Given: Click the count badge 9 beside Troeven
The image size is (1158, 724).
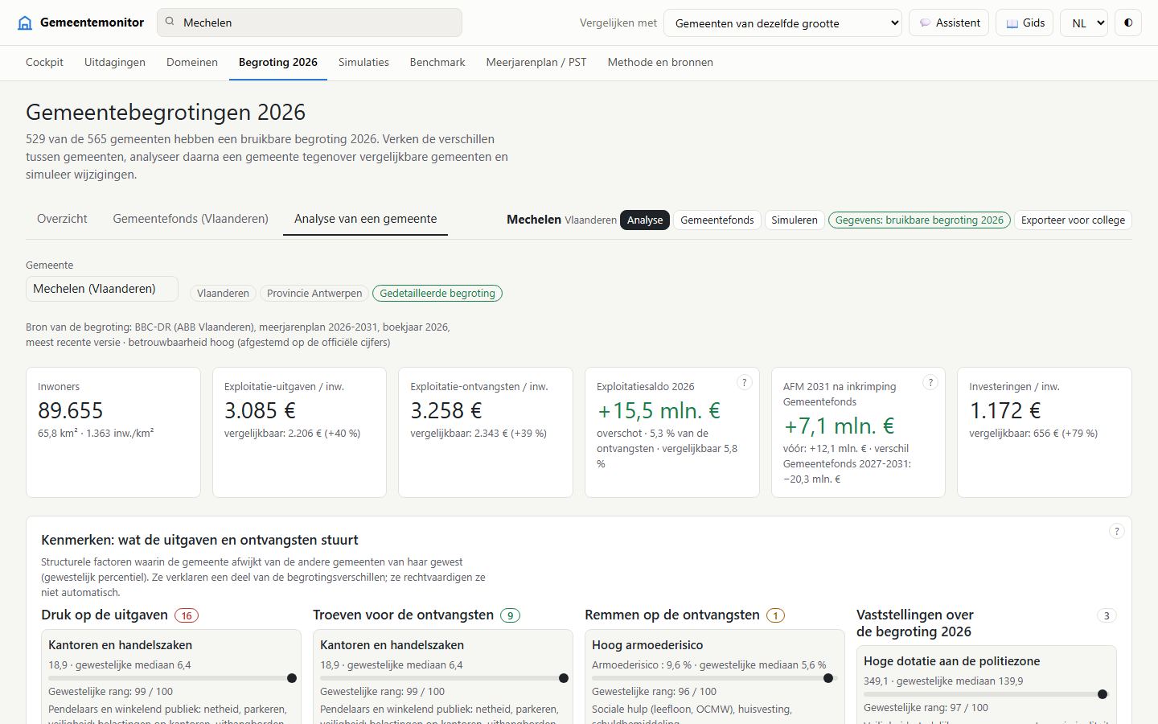Looking at the screenshot, I should click(x=510, y=615).
